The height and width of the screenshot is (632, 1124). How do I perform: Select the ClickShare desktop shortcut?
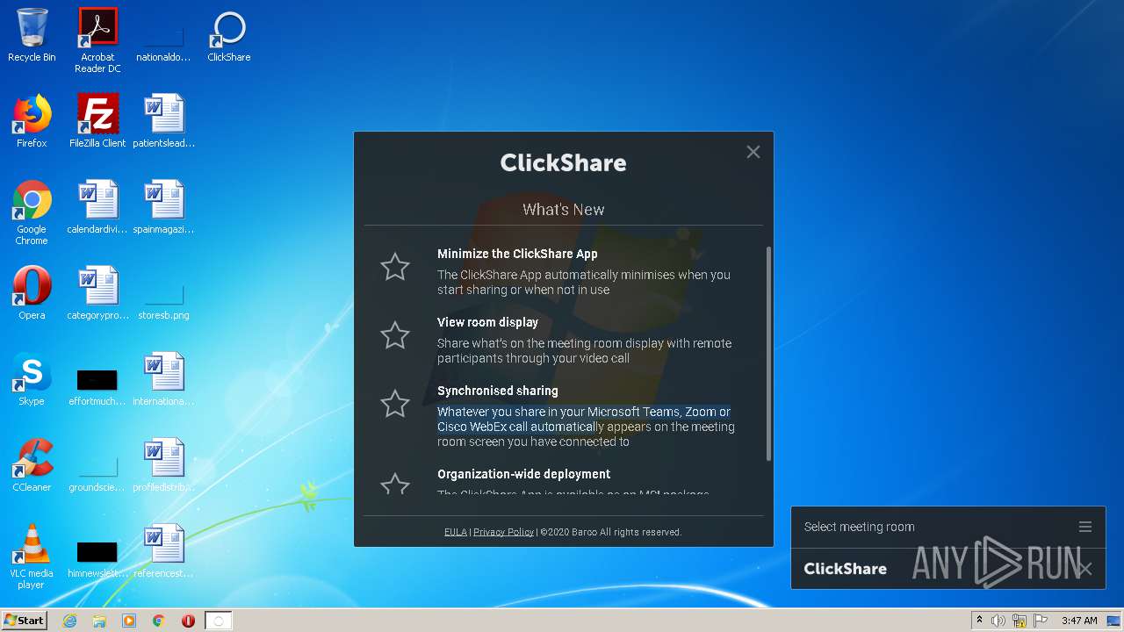(229, 36)
